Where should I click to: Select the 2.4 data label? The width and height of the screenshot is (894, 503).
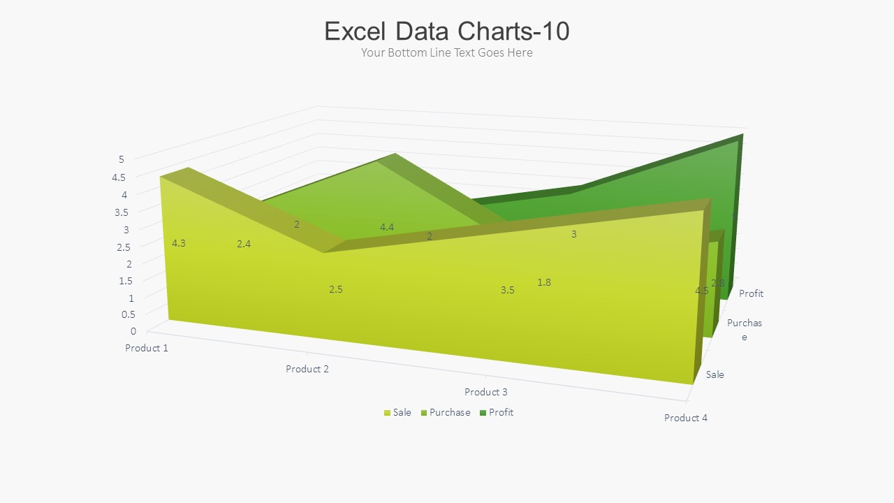244,244
